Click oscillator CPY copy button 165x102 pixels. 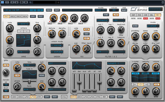coord(33,16)
